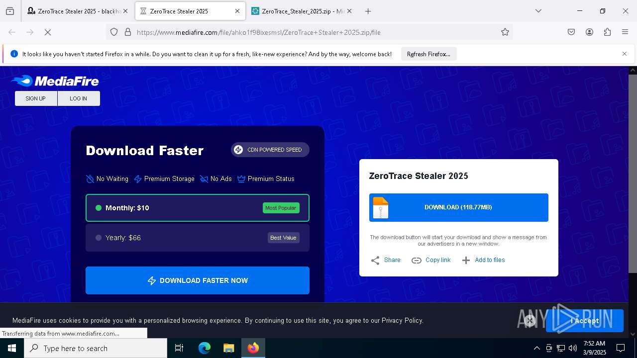Click Refresh Firefox... button

point(428,54)
